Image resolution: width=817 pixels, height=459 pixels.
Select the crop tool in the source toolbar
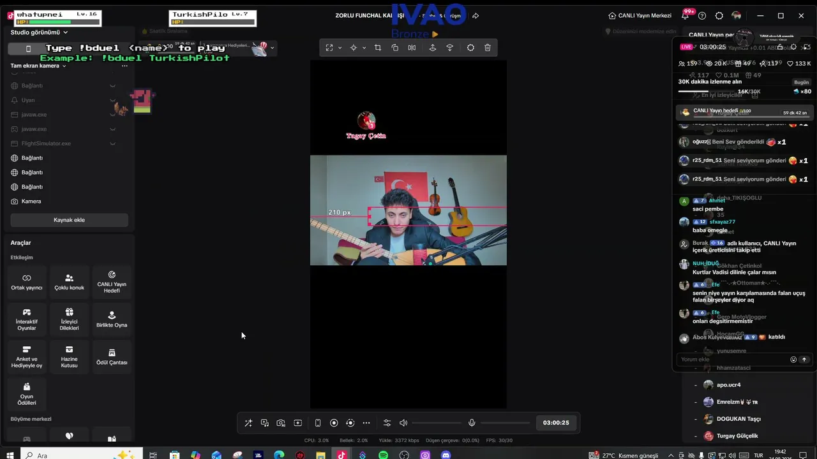378,48
